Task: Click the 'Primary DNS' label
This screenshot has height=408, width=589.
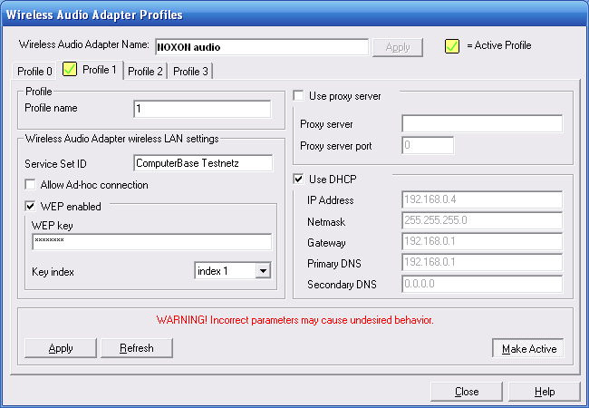Action: pyautogui.click(x=334, y=264)
